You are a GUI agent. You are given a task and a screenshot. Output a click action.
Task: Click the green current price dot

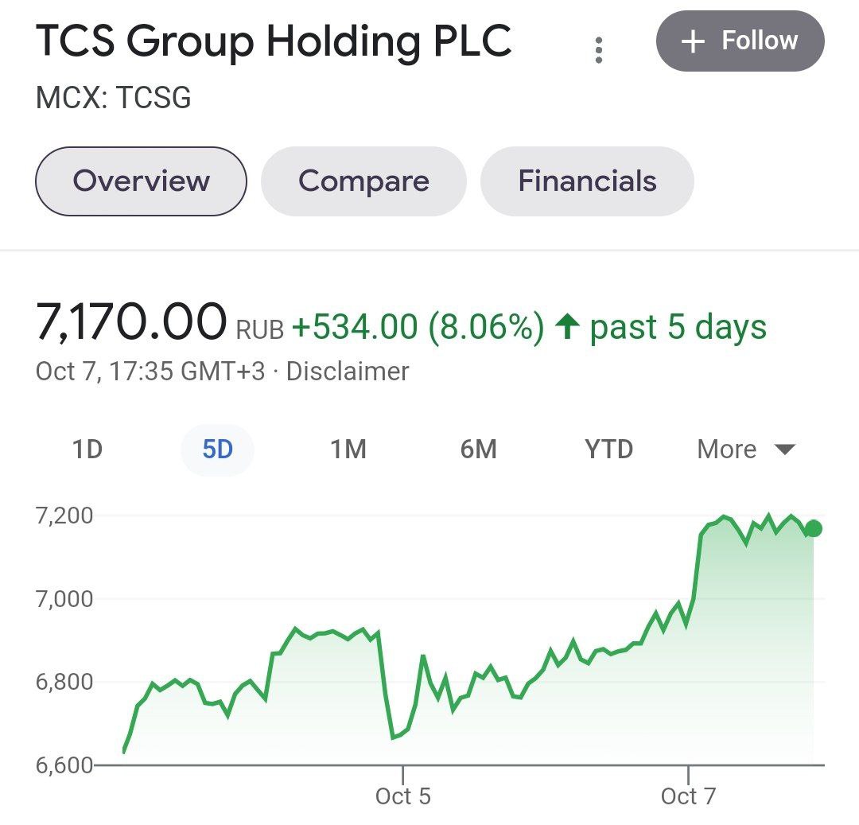pyautogui.click(x=813, y=529)
